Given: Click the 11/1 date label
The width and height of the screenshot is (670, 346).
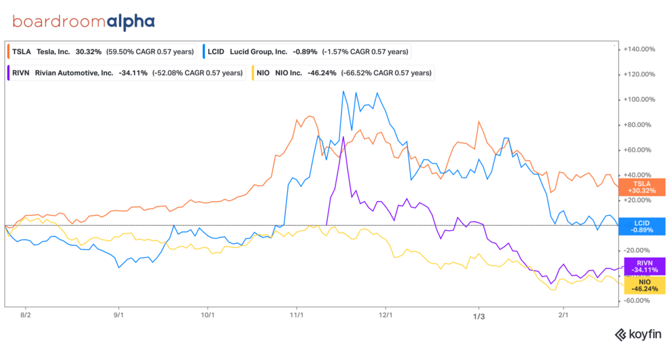Looking at the screenshot, I should (x=296, y=315).
